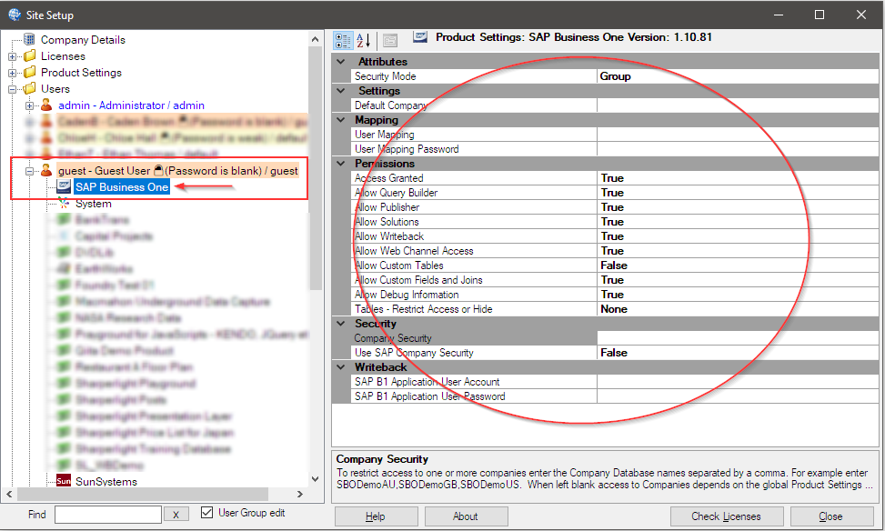The width and height of the screenshot is (885, 531).
Task: Click Allow Debug Information True value
Action: [x=737, y=295]
